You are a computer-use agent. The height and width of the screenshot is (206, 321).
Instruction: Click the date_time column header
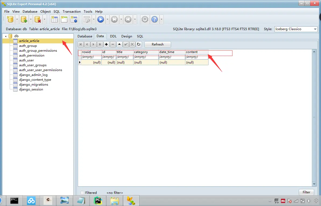coord(172,52)
